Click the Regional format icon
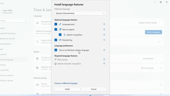The width and height of the screenshot is (170, 96). [37, 68]
